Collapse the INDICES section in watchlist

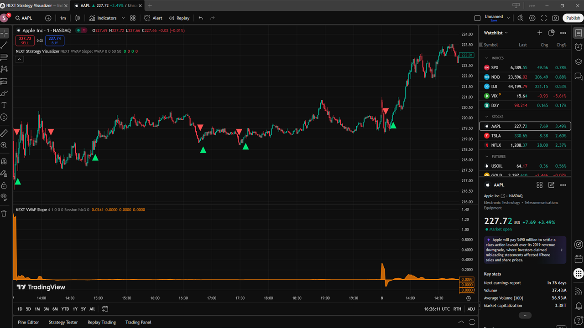click(x=487, y=58)
